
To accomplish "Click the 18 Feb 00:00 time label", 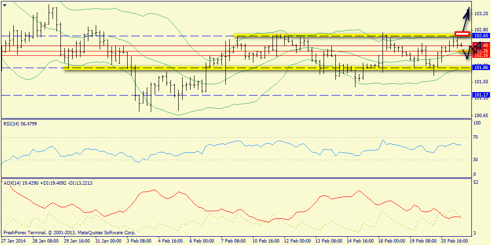I will 391,241.
